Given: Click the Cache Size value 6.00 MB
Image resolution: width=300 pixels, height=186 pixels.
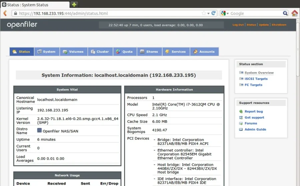Looking at the screenshot, I should (x=160, y=122).
